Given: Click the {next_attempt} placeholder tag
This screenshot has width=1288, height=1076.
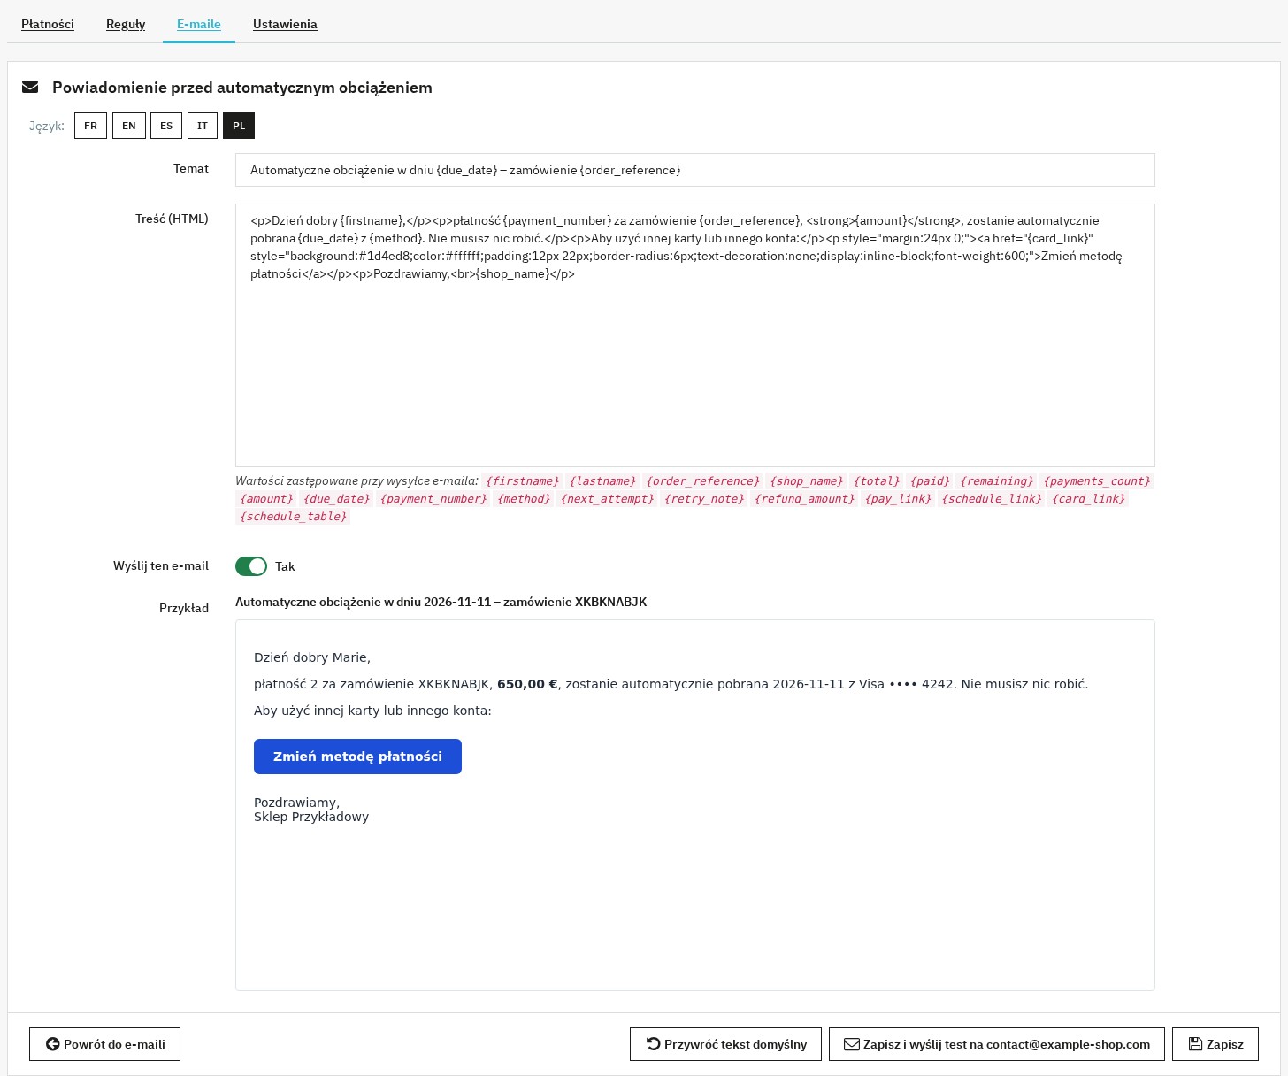Looking at the screenshot, I should point(607,499).
